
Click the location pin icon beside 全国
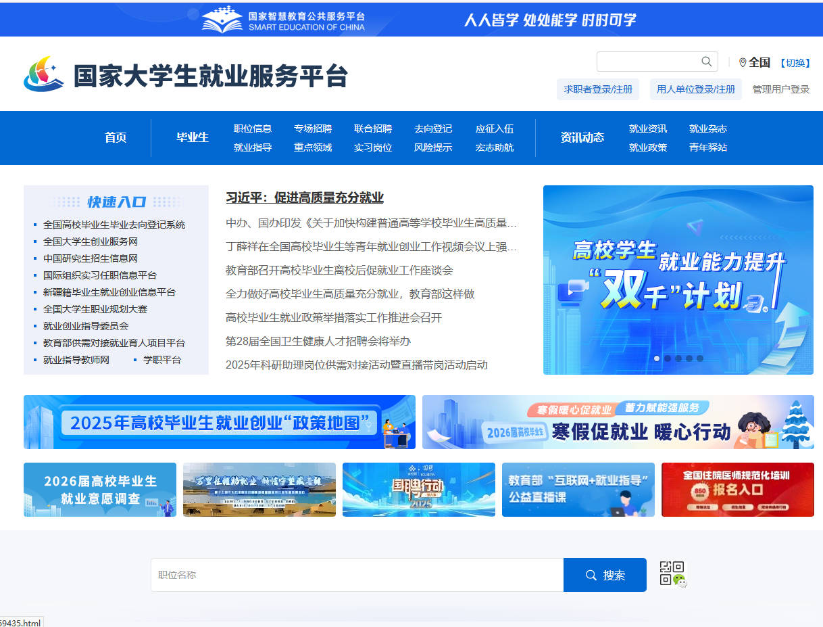tap(744, 62)
